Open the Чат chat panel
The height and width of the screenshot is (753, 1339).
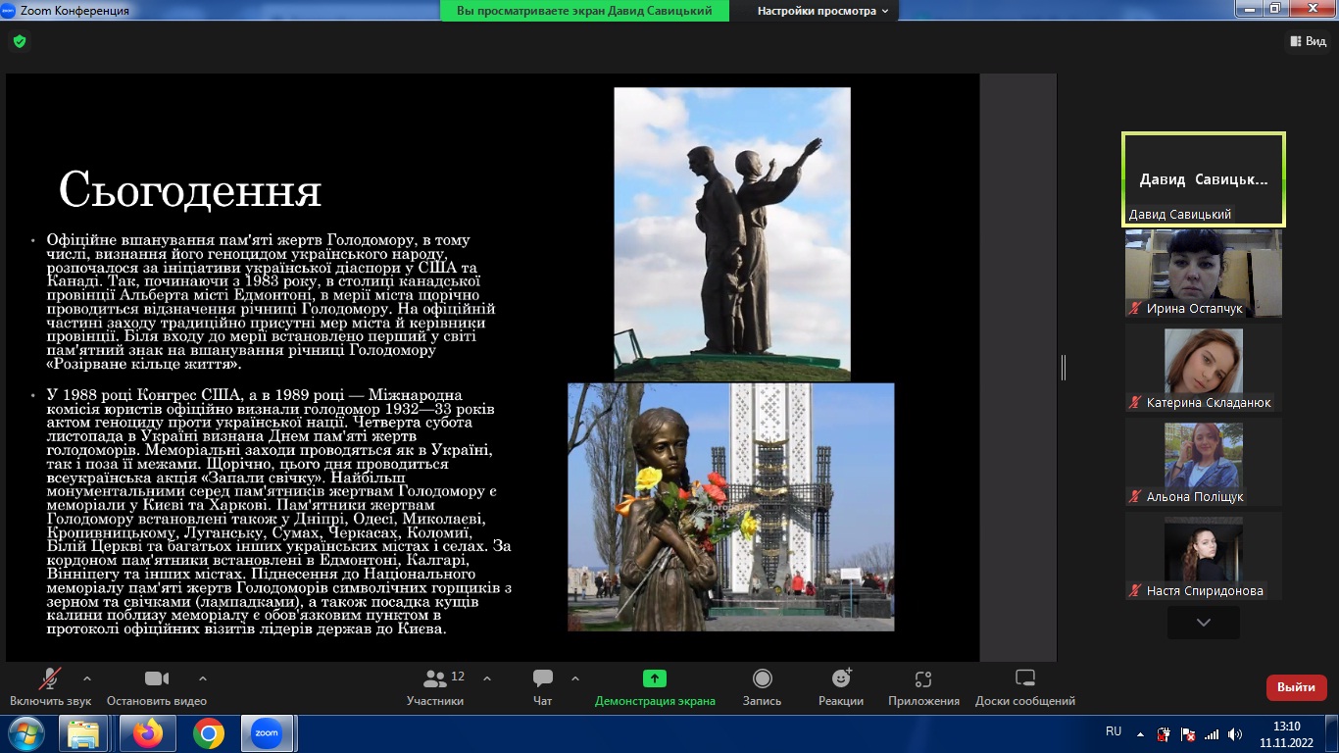(x=542, y=687)
